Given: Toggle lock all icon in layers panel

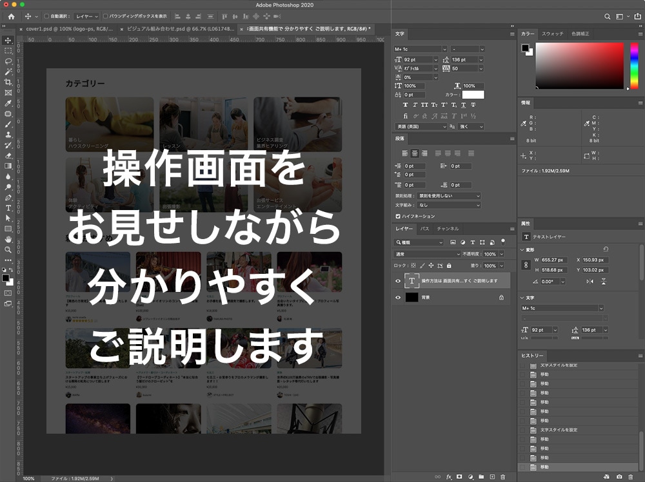Looking at the screenshot, I should (x=449, y=266).
